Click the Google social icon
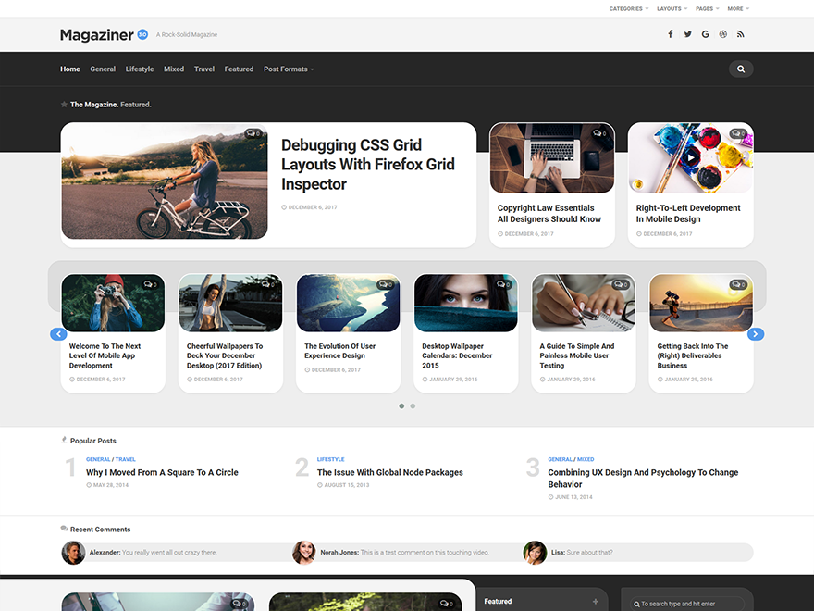 pyautogui.click(x=705, y=33)
